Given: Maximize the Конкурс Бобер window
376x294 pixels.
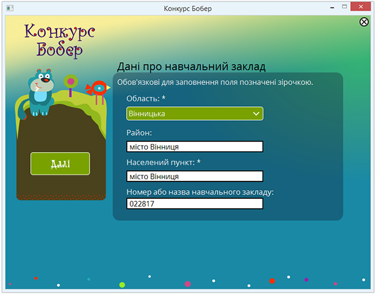Looking at the screenshot, I should coord(345,8).
